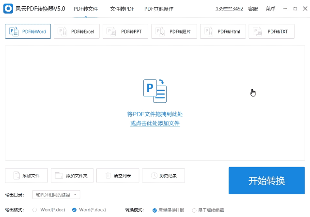Select the PDF转Word conversion option
The height and width of the screenshot is (217, 310).
pyautogui.click(x=28, y=31)
